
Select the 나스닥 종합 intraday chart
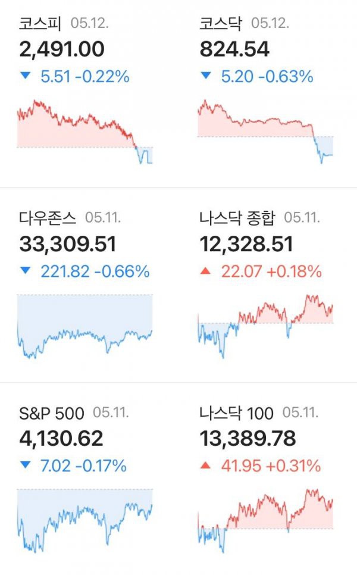click(265, 326)
